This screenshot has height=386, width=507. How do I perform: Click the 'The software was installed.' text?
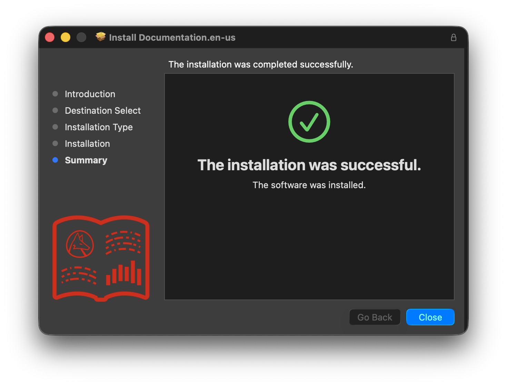coord(309,185)
